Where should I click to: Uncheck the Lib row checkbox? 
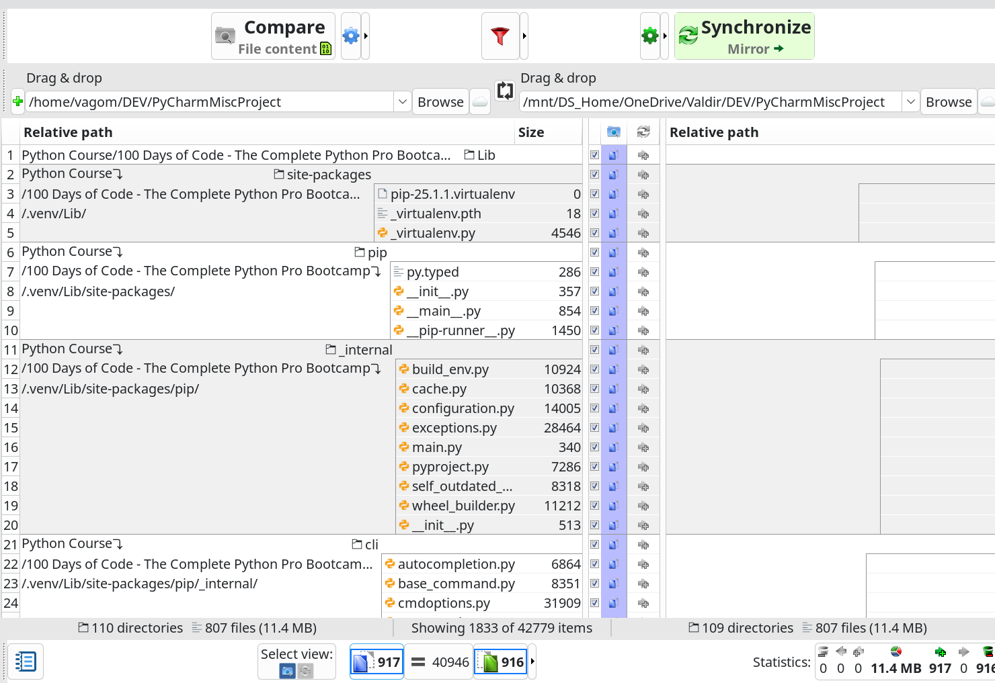(594, 155)
